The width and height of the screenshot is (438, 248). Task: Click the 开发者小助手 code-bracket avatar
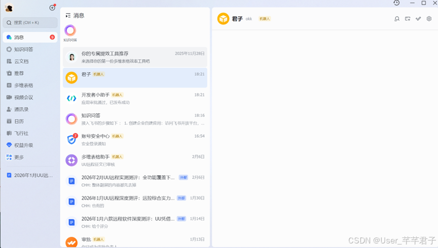point(71,98)
